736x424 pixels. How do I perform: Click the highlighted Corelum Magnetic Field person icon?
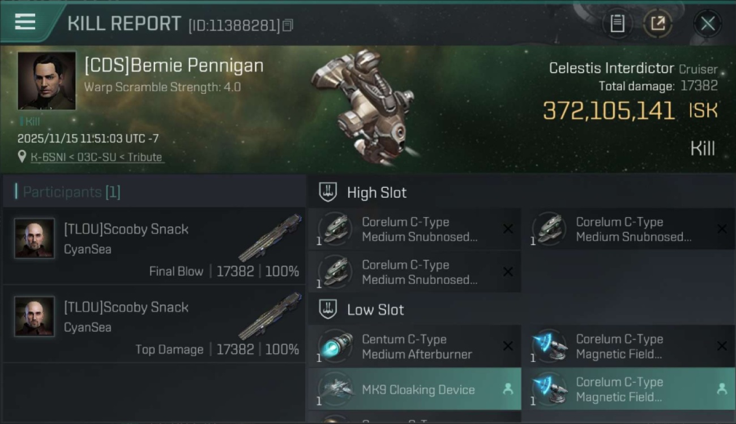721,389
